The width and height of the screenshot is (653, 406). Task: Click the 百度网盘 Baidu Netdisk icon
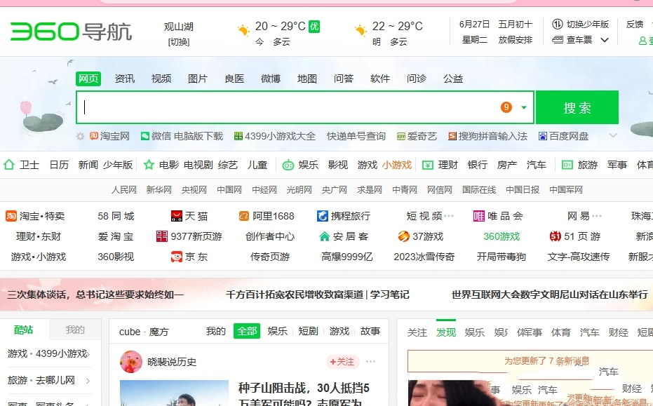(x=543, y=135)
